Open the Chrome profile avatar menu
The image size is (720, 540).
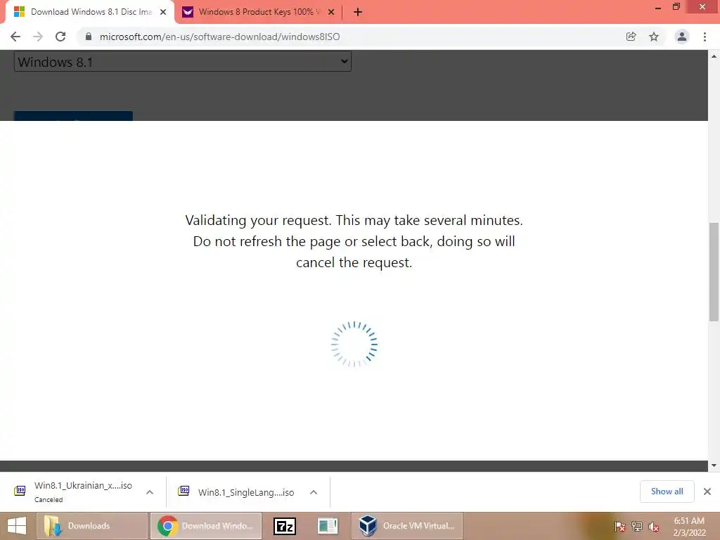click(x=682, y=37)
